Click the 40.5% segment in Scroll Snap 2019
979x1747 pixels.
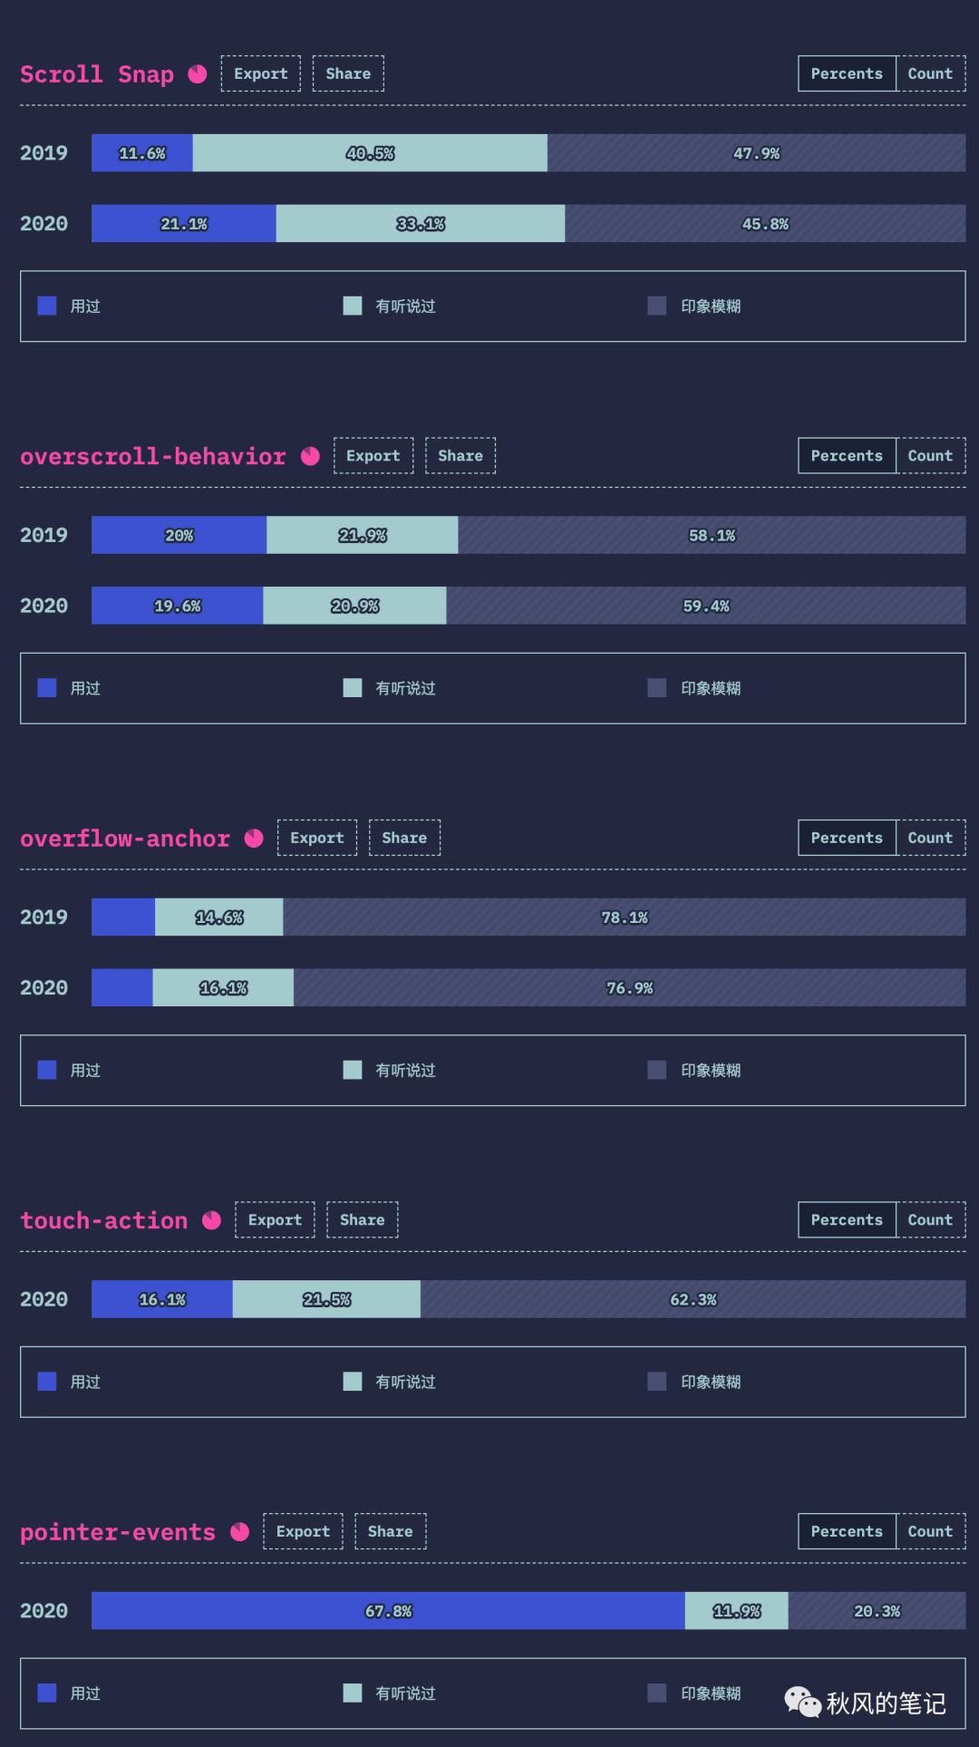coord(370,153)
